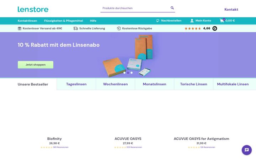The height and width of the screenshot is (160, 256).
Task: Click the 10 % Rabatt banner headline
Action: (x=59, y=45)
